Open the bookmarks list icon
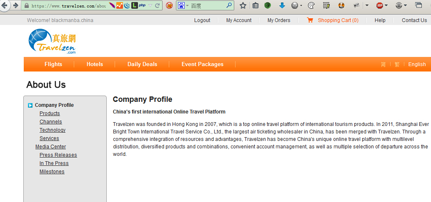Image resolution: width=431 pixels, height=202 pixels. [256, 5]
